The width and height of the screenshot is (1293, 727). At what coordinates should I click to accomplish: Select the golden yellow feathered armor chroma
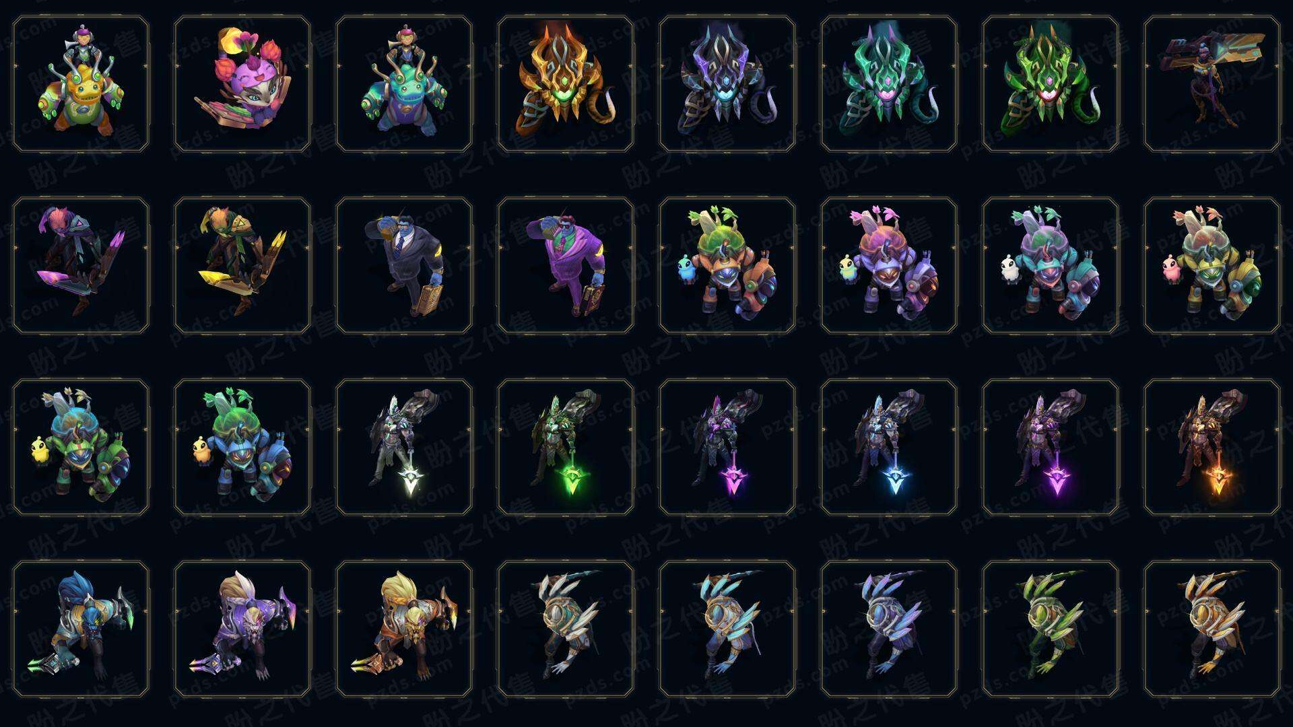click(1212, 629)
